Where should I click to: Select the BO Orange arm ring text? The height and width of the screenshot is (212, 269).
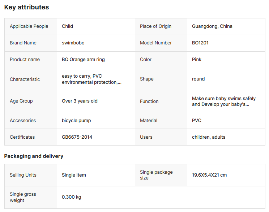[x=83, y=59]
